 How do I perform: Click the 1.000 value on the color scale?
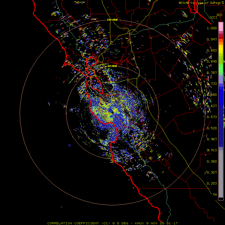212,28
